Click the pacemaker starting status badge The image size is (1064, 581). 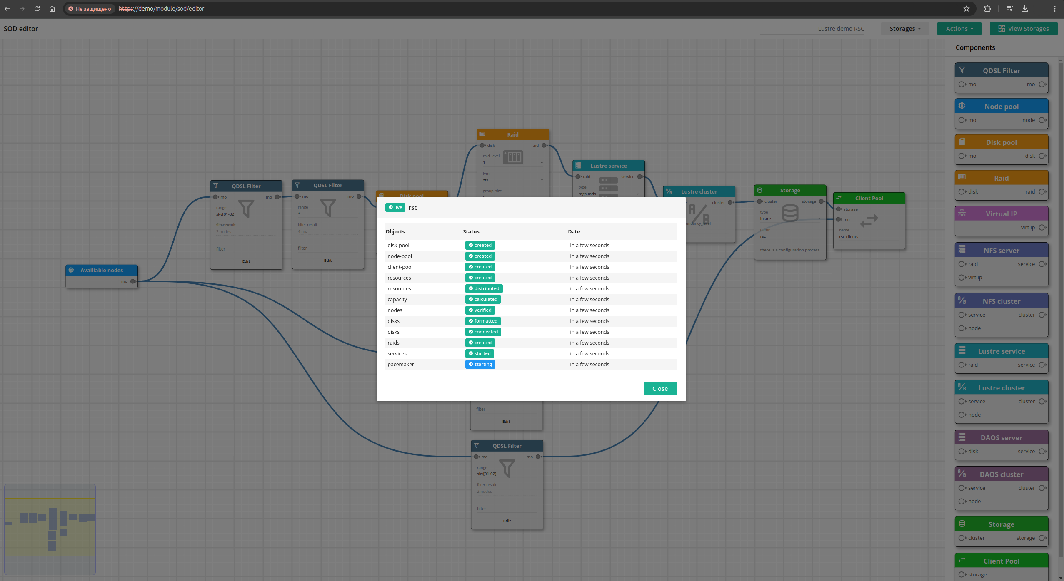pos(480,364)
